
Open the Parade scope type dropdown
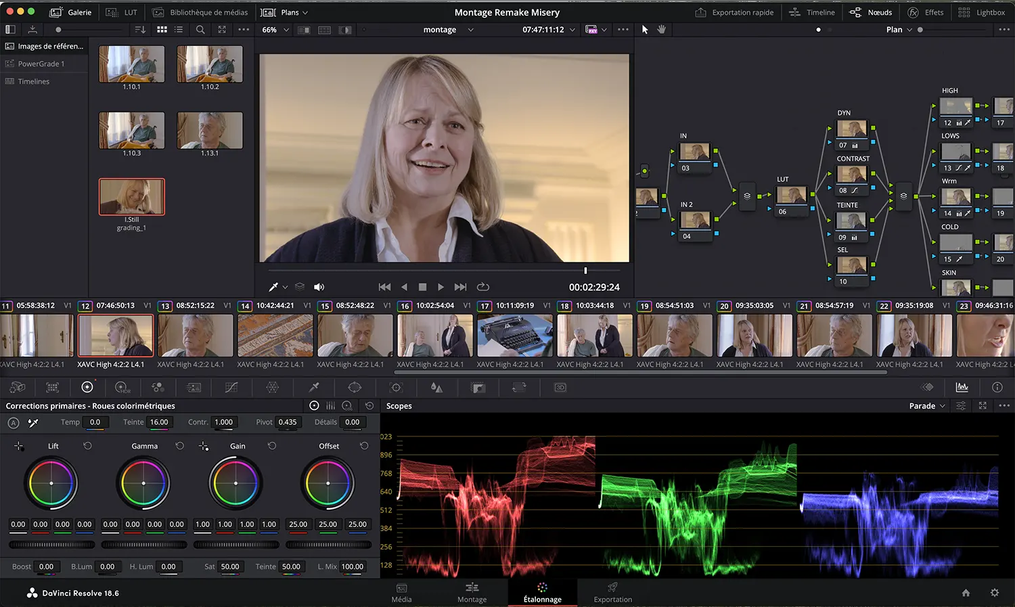click(x=925, y=405)
